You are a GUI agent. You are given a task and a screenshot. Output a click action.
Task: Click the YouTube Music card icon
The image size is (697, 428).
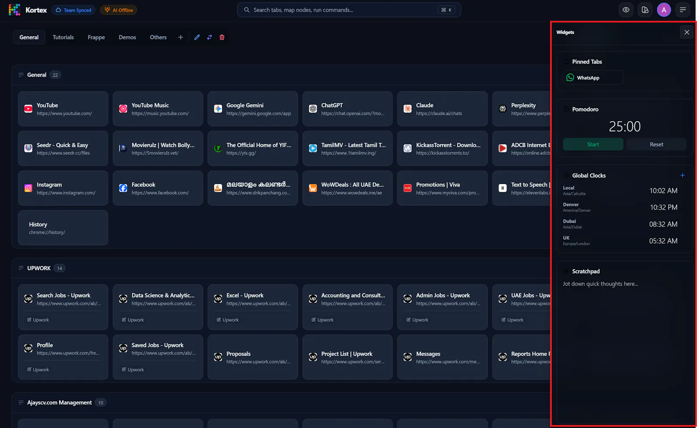pyautogui.click(x=123, y=109)
